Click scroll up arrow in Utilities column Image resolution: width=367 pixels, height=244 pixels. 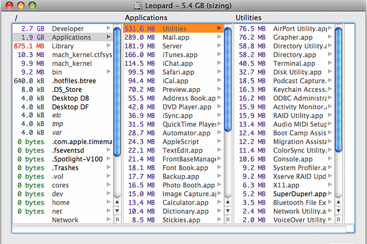(339, 202)
